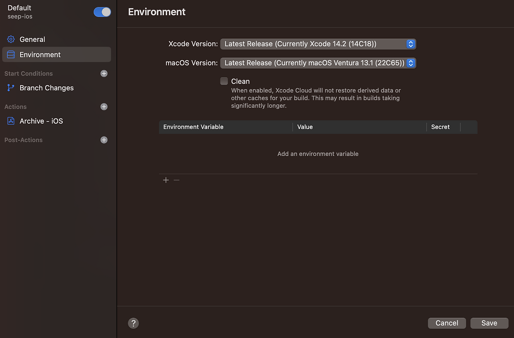Image resolution: width=514 pixels, height=338 pixels.
Task: Remove environment variable with minus button
Action: coord(177,180)
